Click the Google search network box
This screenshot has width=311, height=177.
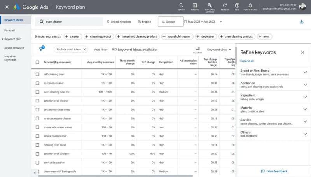tap(171, 22)
